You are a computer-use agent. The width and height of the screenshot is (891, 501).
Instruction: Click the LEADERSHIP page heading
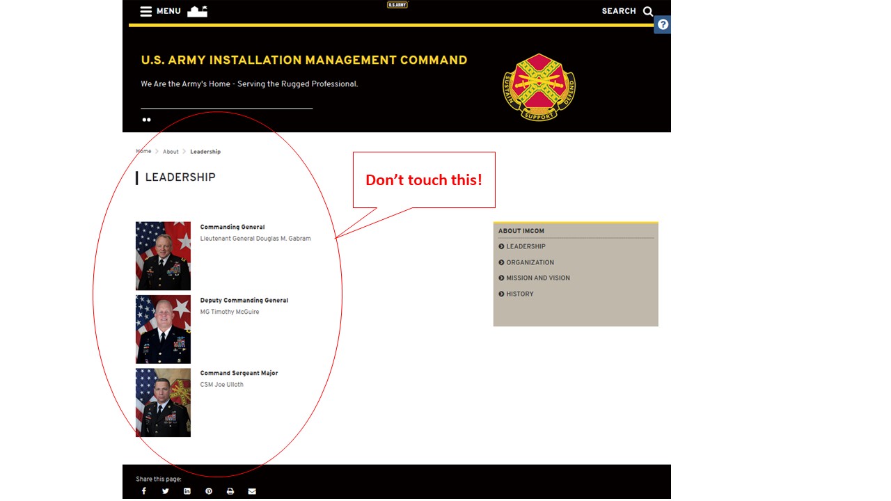point(180,177)
